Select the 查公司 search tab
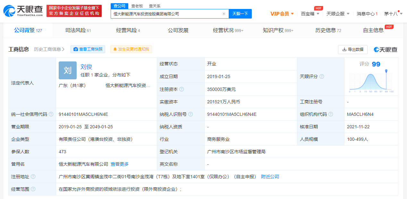Screen dimensions: 407x199 click(x=119, y=6)
